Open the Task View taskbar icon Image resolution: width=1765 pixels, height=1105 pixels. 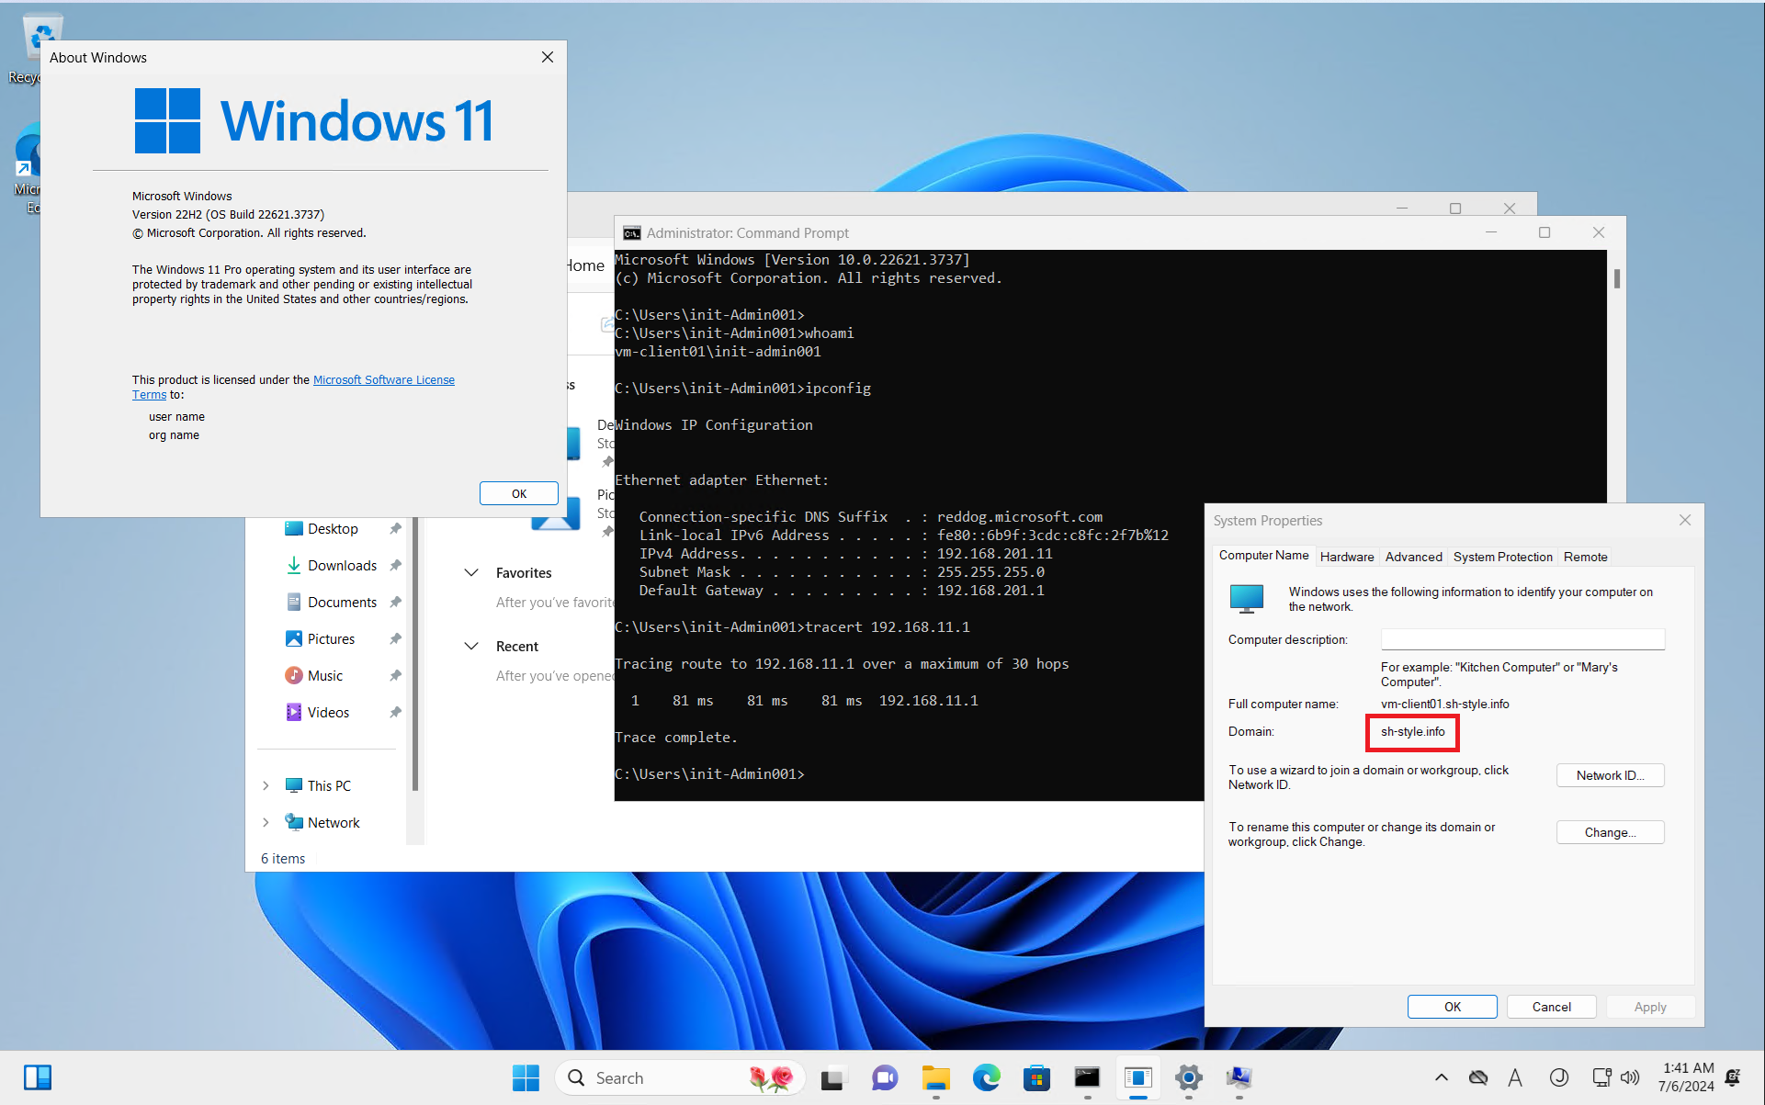[832, 1077]
